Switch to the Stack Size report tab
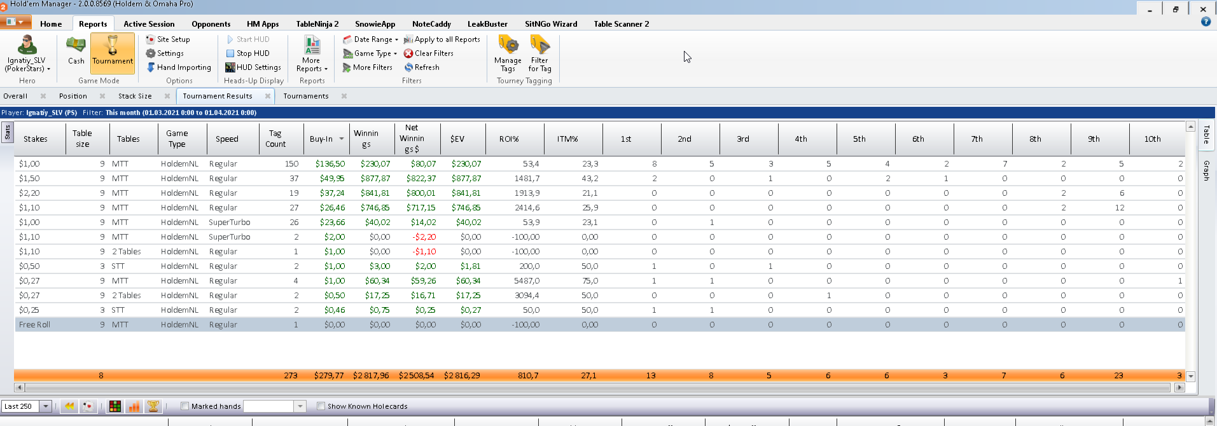Viewport: 1217px width, 426px height. point(135,96)
